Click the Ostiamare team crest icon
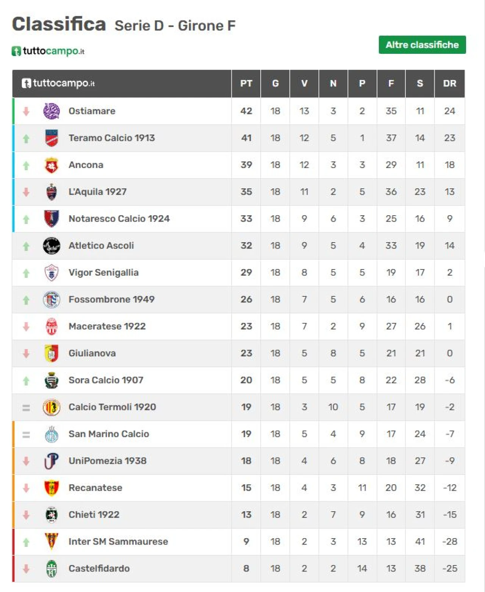This screenshot has height=592, width=485. pos(52,111)
